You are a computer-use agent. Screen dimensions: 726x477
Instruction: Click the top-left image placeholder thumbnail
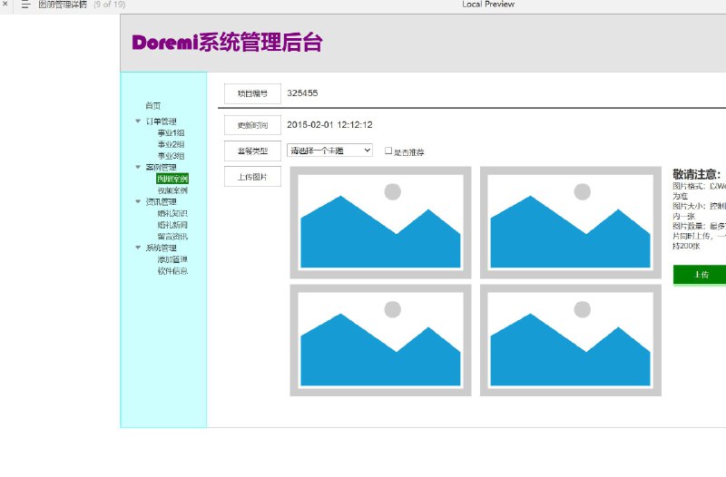point(380,222)
